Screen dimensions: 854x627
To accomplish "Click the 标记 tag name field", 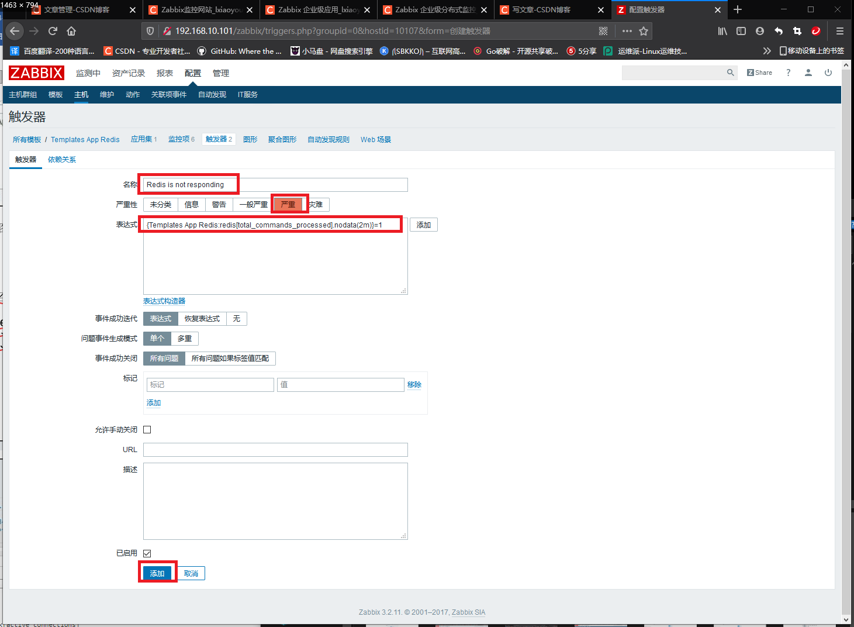I will tap(210, 385).
